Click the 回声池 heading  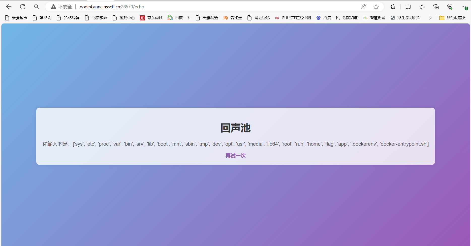[235, 128]
